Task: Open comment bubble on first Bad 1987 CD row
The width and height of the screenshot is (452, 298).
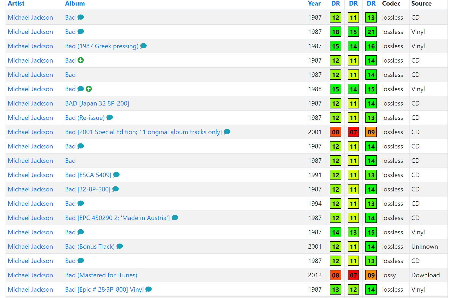Action: pos(81,17)
